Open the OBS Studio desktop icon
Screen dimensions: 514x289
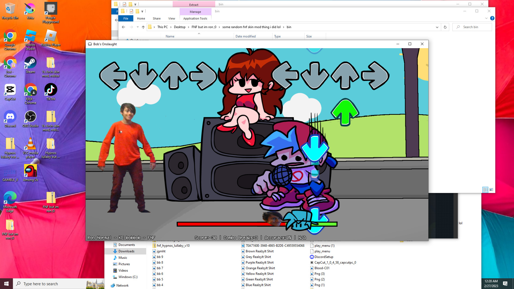click(30, 119)
